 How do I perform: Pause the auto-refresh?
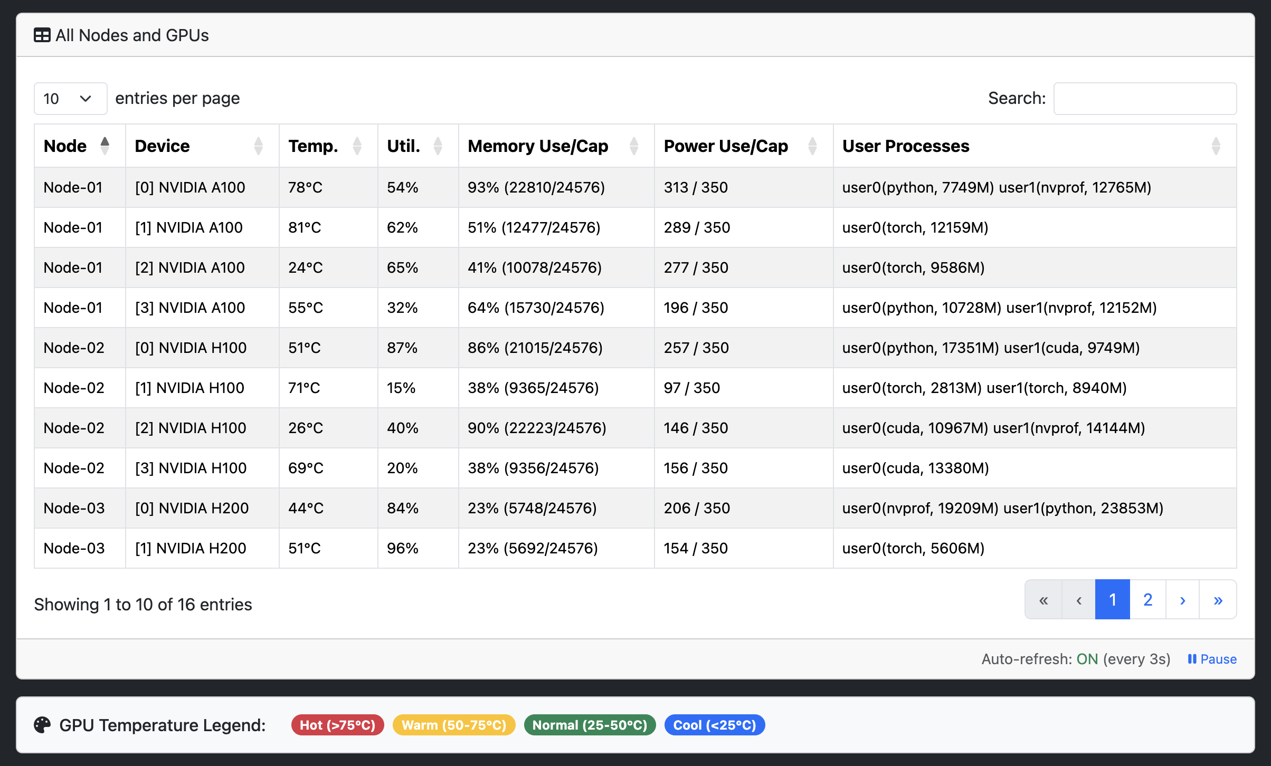pyautogui.click(x=1212, y=659)
